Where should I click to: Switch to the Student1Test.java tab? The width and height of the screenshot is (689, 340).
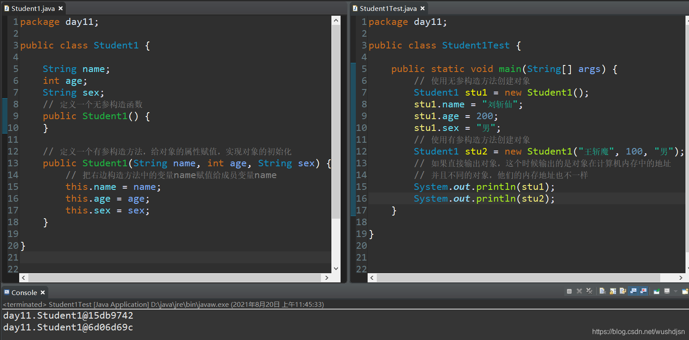(388, 8)
